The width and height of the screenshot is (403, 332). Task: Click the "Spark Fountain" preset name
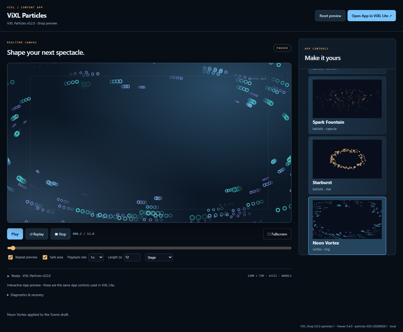[x=328, y=122]
